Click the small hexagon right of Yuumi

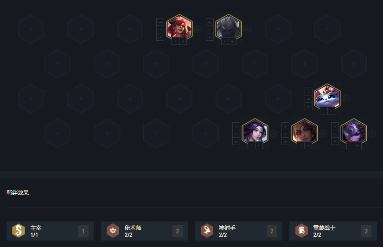pos(345,99)
